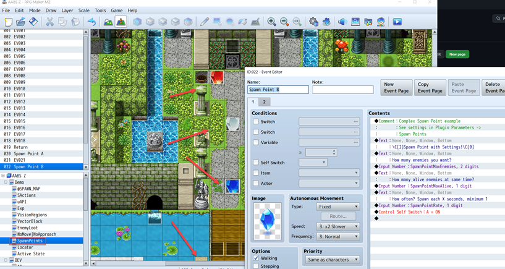This screenshot has height=269, width=505.
Task: Click the green New page button in the background window
Action: click(x=457, y=54)
